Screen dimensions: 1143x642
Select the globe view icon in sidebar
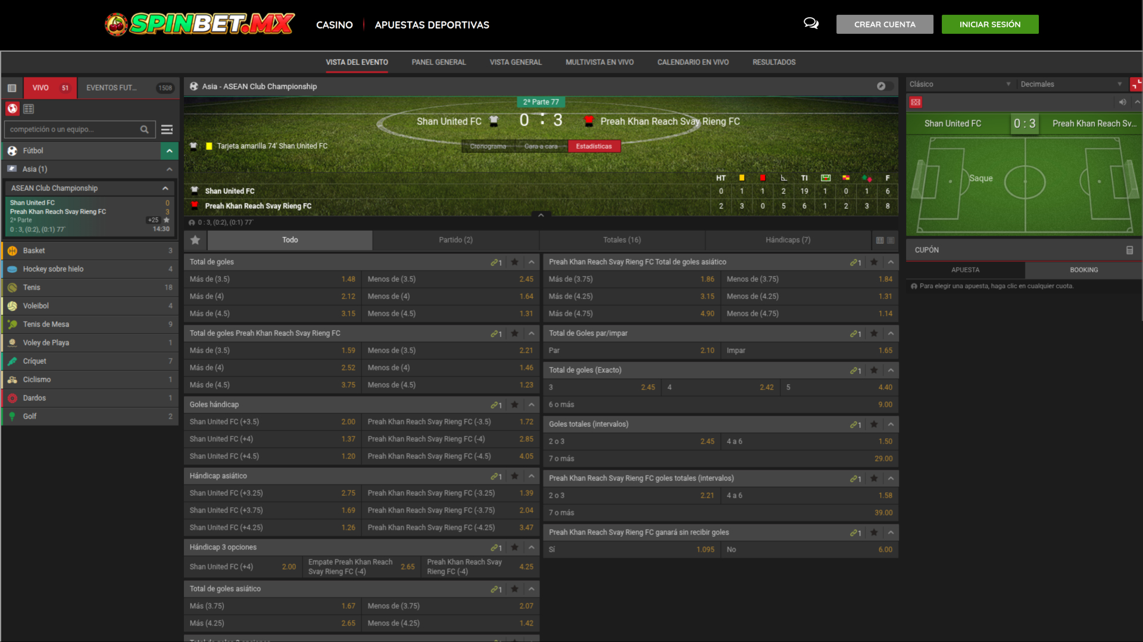[12, 109]
